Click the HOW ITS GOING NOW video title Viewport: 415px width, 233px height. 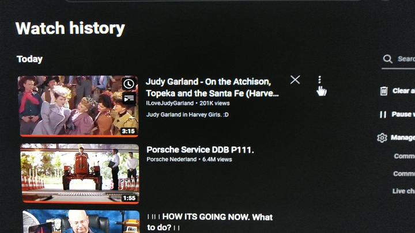pos(210,222)
